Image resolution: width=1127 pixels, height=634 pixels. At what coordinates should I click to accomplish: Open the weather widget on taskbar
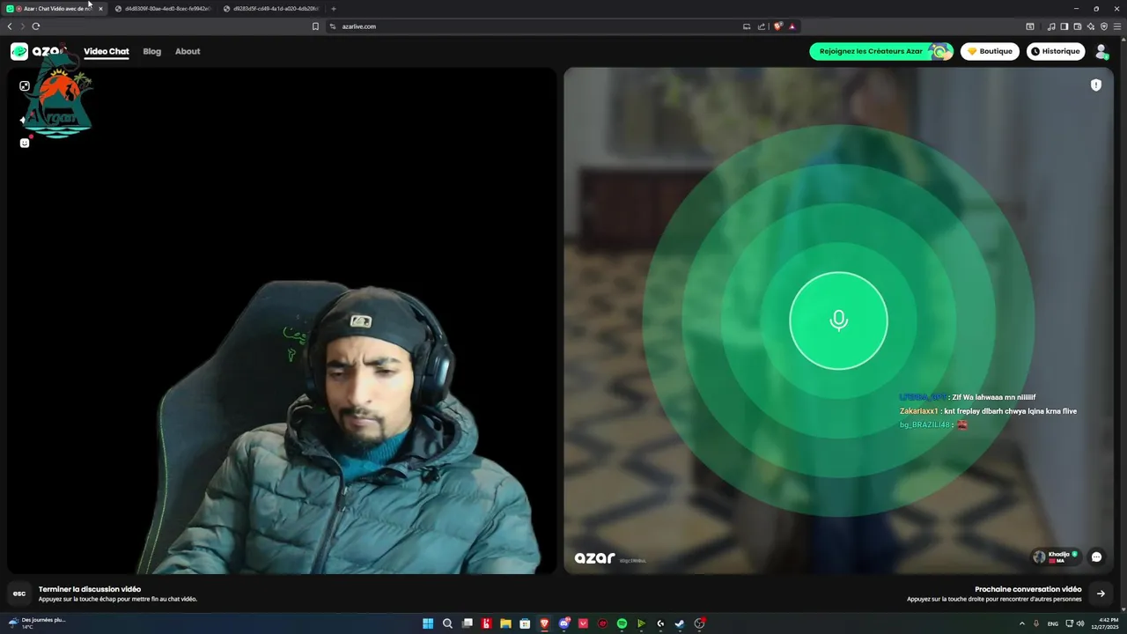coord(37,623)
